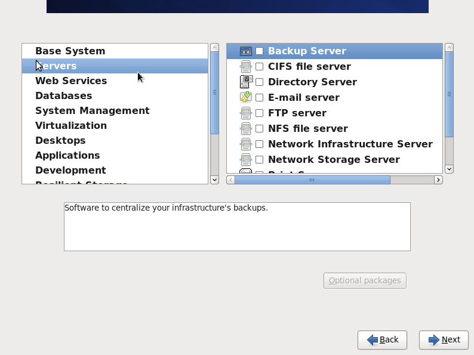Tick the FTP server checkbox
This screenshot has width=474, height=355.
[260, 113]
